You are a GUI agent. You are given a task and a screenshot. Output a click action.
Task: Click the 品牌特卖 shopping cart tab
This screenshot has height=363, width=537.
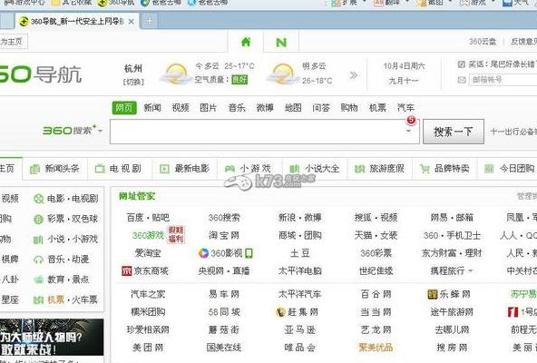(444, 168)
